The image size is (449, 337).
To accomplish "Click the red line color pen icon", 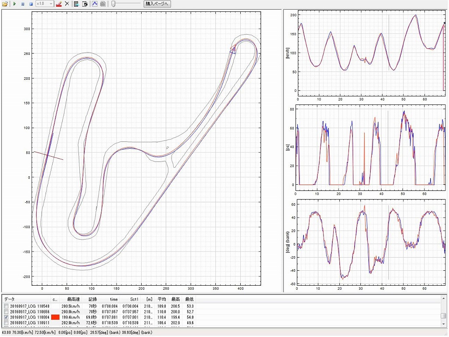I will coord(59,4).
